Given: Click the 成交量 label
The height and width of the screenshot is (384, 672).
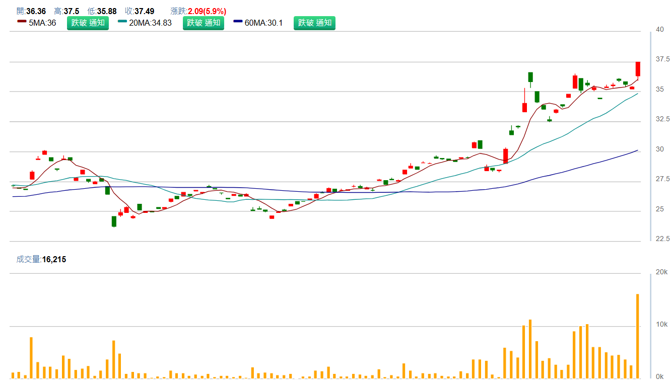Looking at the screenshot, I should pyautogui.click(x=28, y=260).
